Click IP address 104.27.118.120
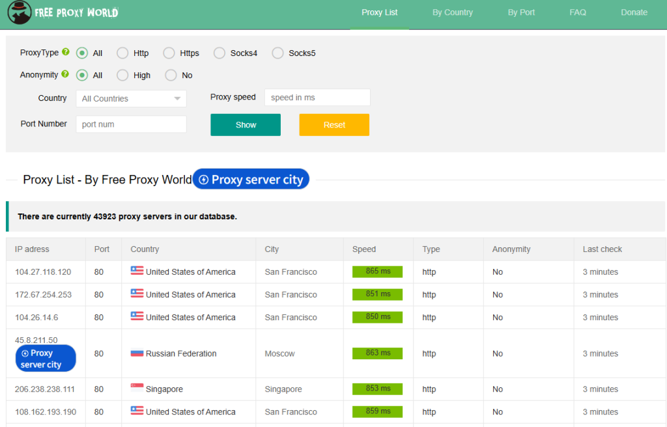The image size is (667, 427). tap(43, 272)
